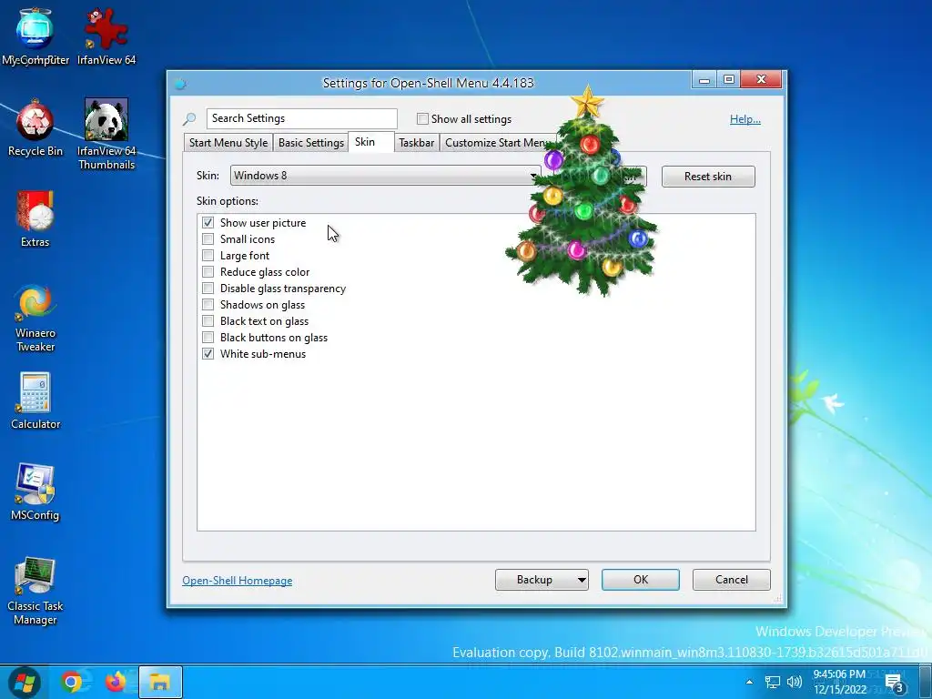The image size is (932, 699).
Task: Select the IrfanView 64 Thumbnails panda icon
Action: pyautogui.click(x=106, y=135)
